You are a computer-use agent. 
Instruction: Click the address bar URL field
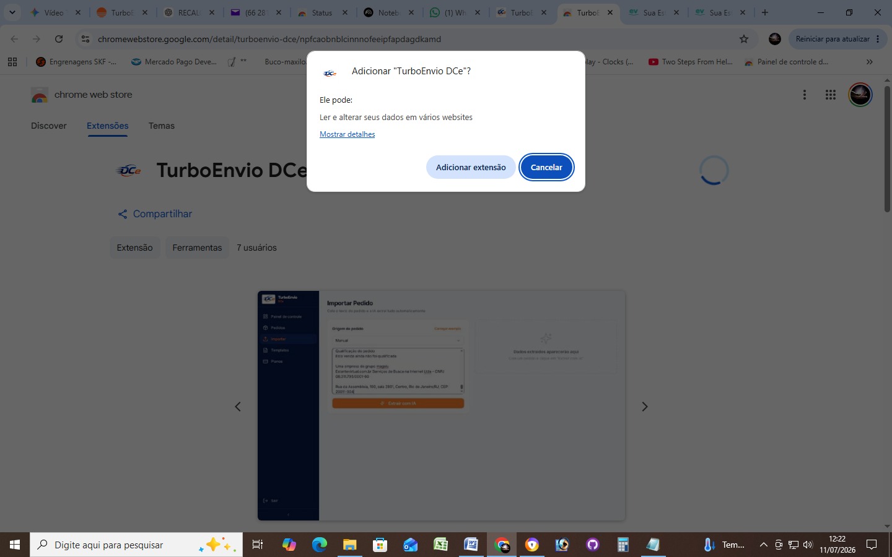(x=415, y=39)
